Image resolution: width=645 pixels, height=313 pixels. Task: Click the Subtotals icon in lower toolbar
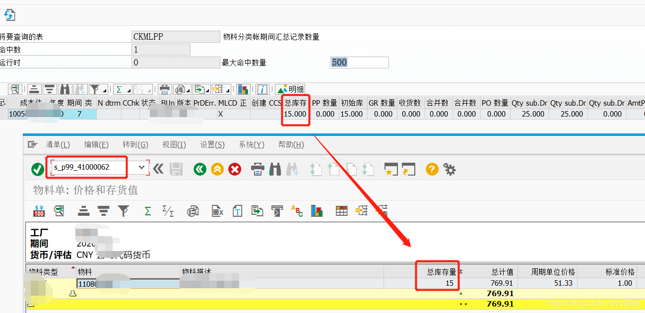click(x=168, y=211)
